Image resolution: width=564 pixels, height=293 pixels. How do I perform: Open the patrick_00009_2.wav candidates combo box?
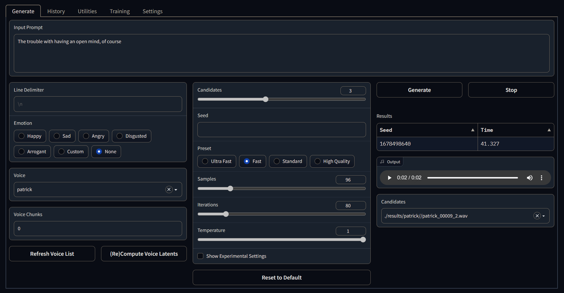(x=465, y=216)
